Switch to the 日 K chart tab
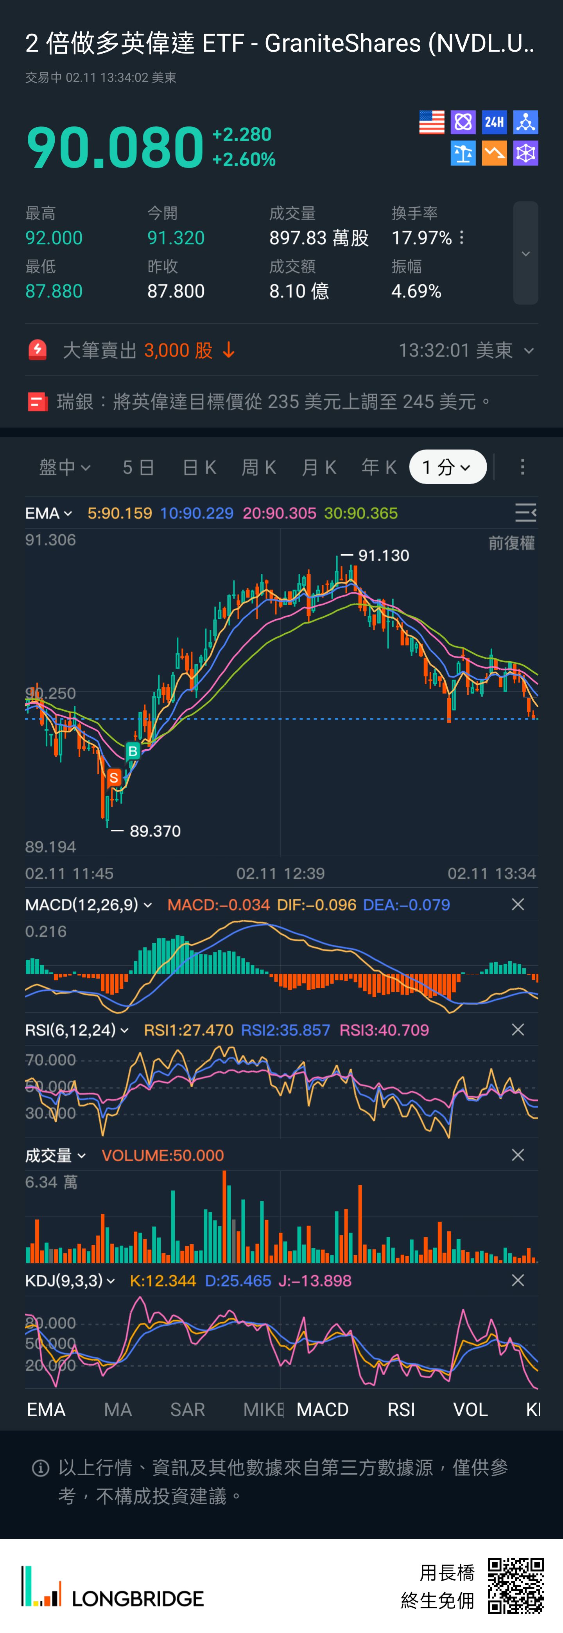The height and width of the screenshot is (1633, 563). (199, 467)
